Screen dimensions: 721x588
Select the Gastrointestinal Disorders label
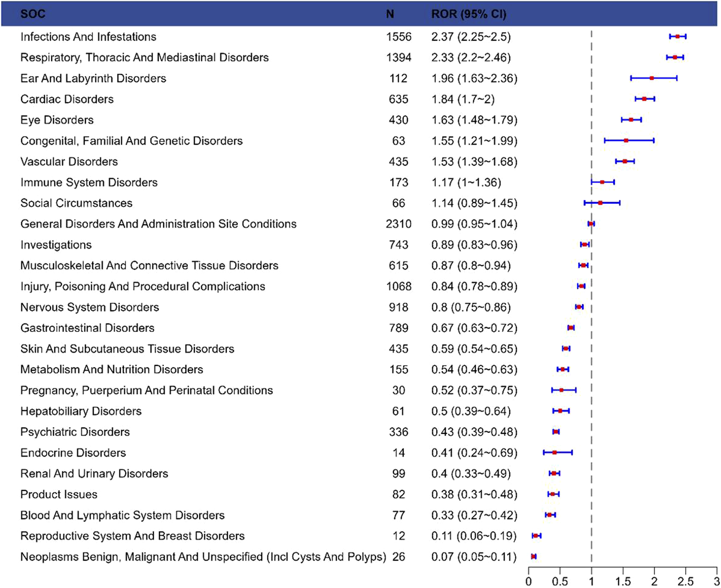click(87, 328)
